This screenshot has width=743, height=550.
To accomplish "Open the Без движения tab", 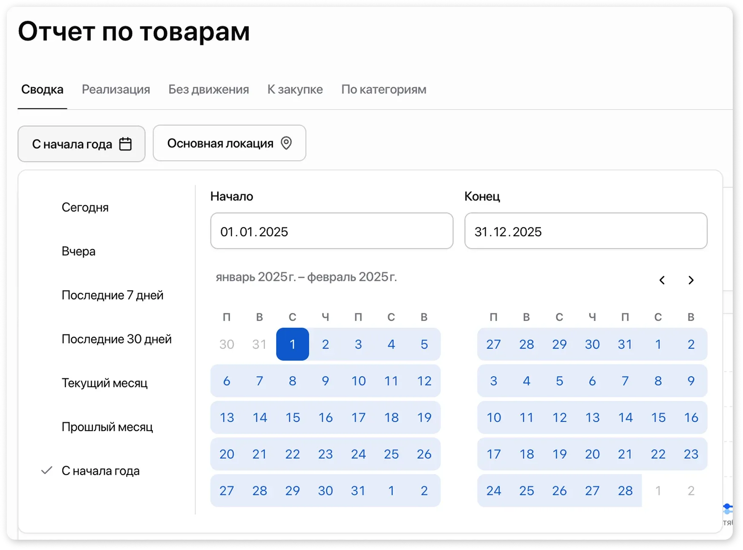I will (x=208, y=90).
